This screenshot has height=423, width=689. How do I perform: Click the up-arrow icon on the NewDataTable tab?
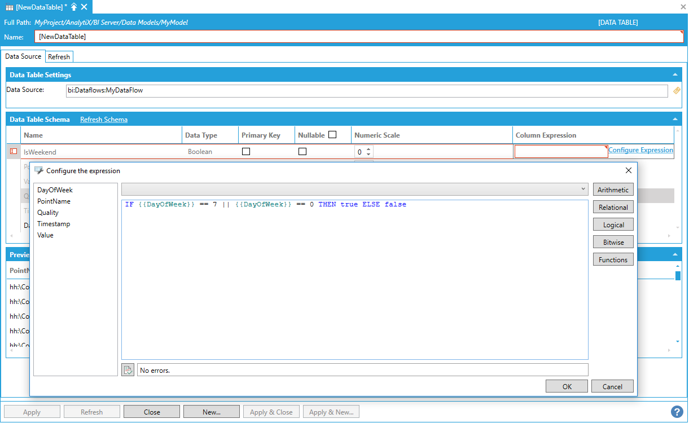coord(73,7)
